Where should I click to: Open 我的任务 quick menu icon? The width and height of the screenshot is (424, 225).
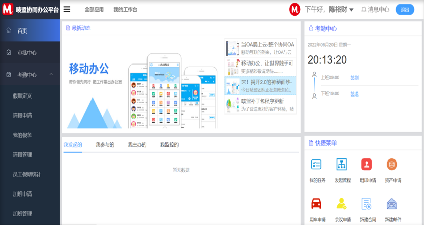click(316, 165)
